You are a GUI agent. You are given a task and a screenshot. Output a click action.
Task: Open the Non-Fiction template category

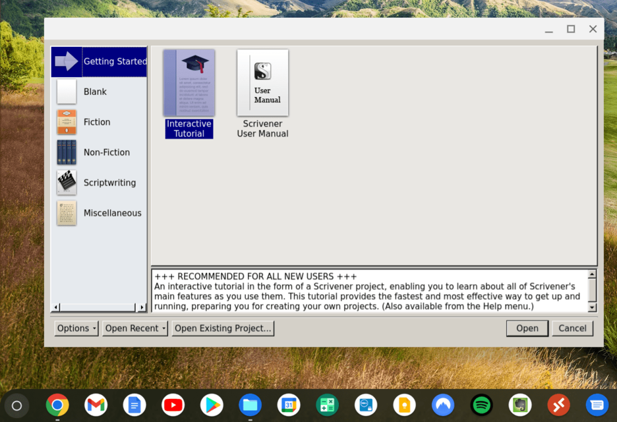tap(99, 152)
